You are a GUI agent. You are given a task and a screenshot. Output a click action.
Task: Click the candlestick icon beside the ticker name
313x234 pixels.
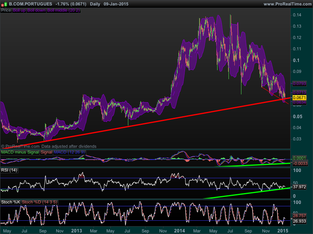[5, 4]
